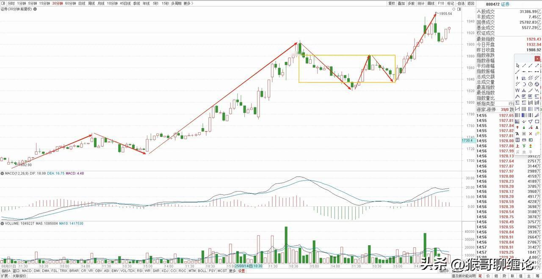Open F10 company info
The width and height of the screenshot is (542, 279).
tap(441, 3)
